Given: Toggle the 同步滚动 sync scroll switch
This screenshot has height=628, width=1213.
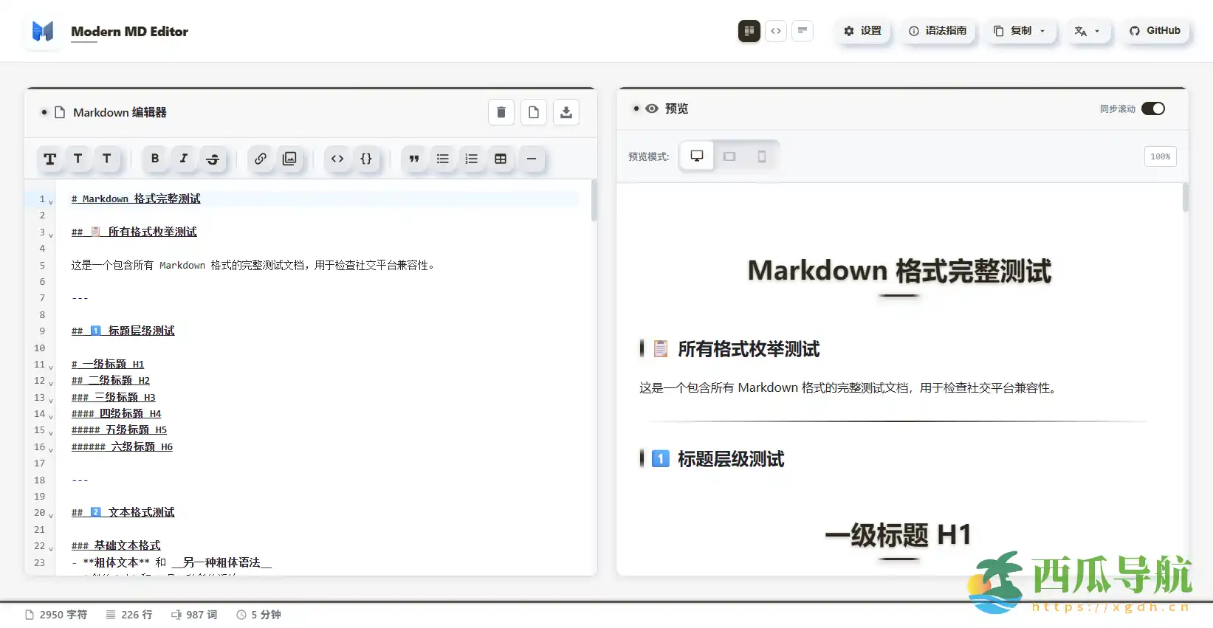Looking at the screenshot, I should tap(1152, 108).
